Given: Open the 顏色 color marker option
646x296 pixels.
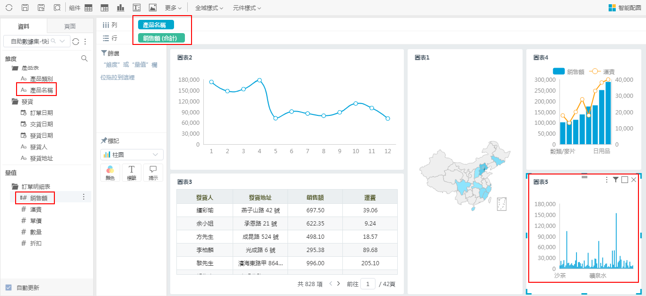Looking at the screenshot, I should (x=110, y=173).
